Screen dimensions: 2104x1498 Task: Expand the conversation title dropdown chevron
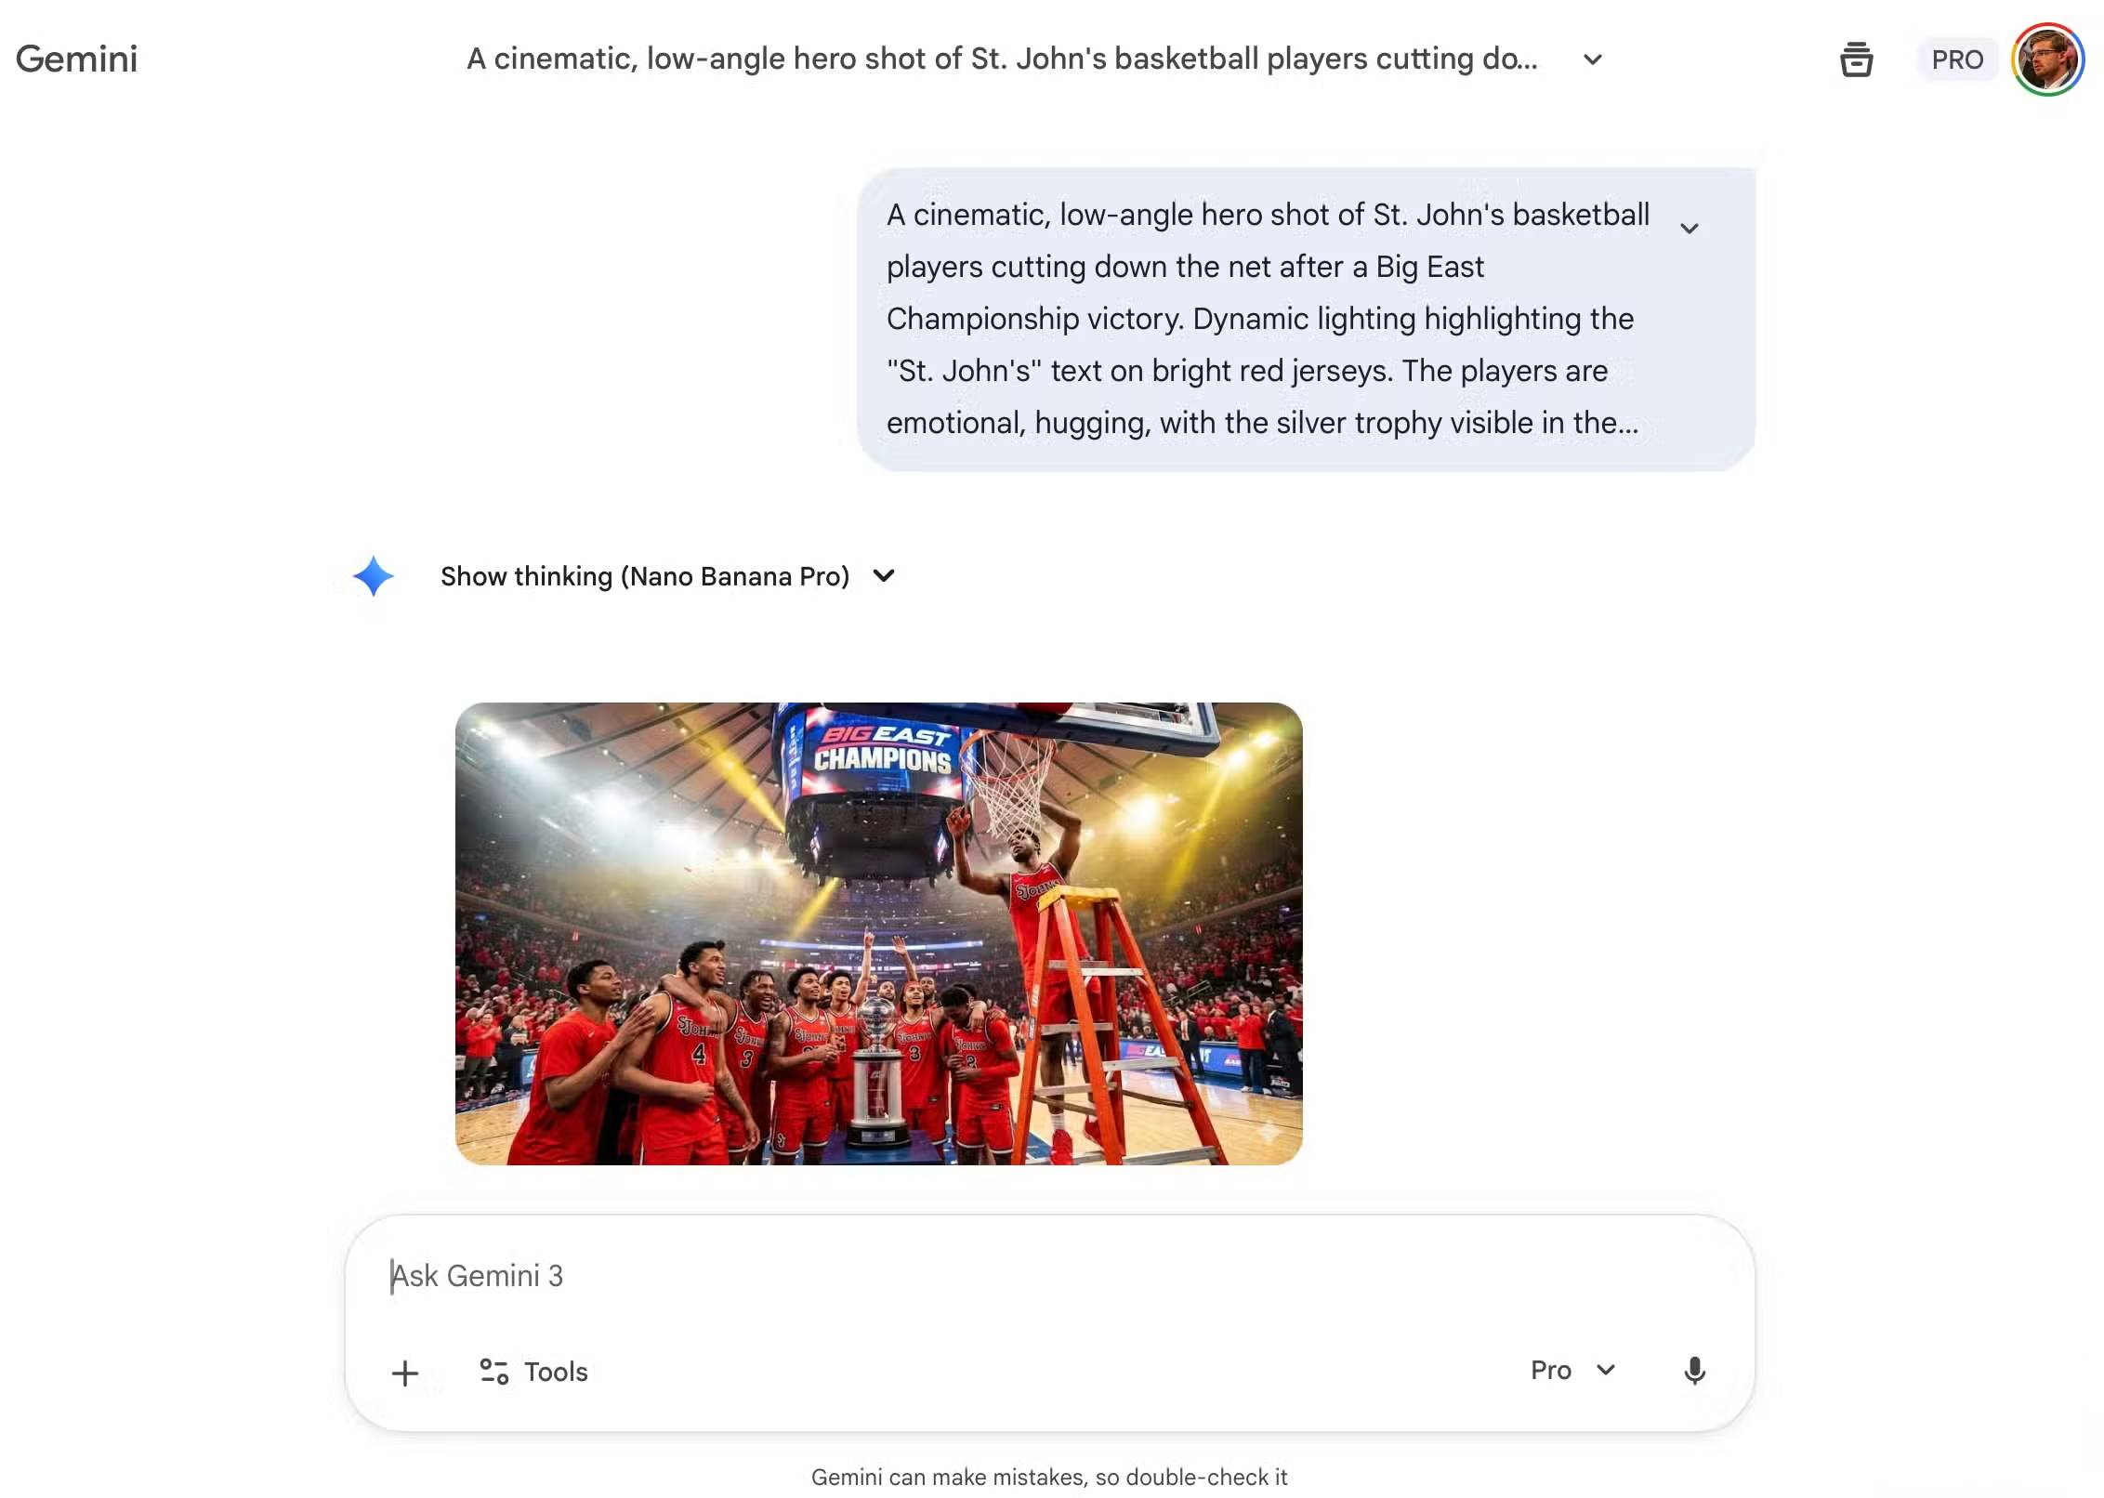pos(1593,59)
